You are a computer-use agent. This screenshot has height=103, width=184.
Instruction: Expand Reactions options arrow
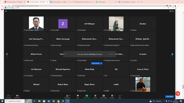click(x=115, y=96)
